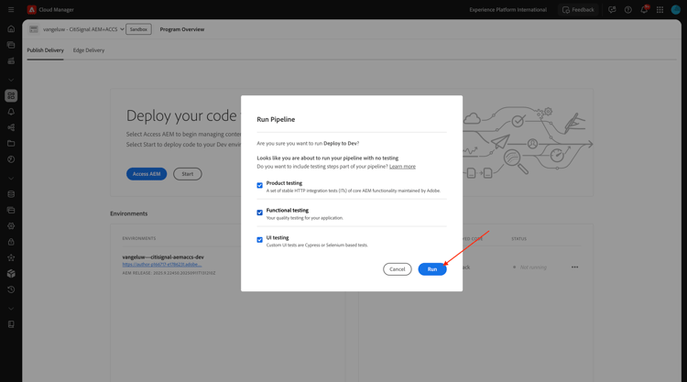
Task: Click the 'Not running' status text
Action: point(533,267)
